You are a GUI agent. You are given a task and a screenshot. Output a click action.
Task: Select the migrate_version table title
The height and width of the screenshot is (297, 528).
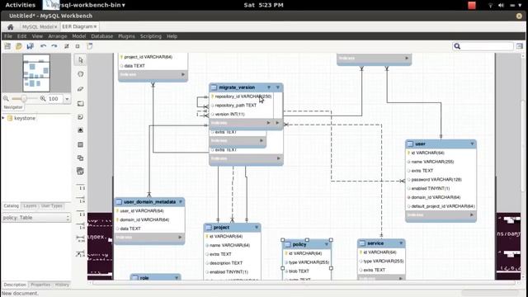pyautogui.click(x=237, y=87)
